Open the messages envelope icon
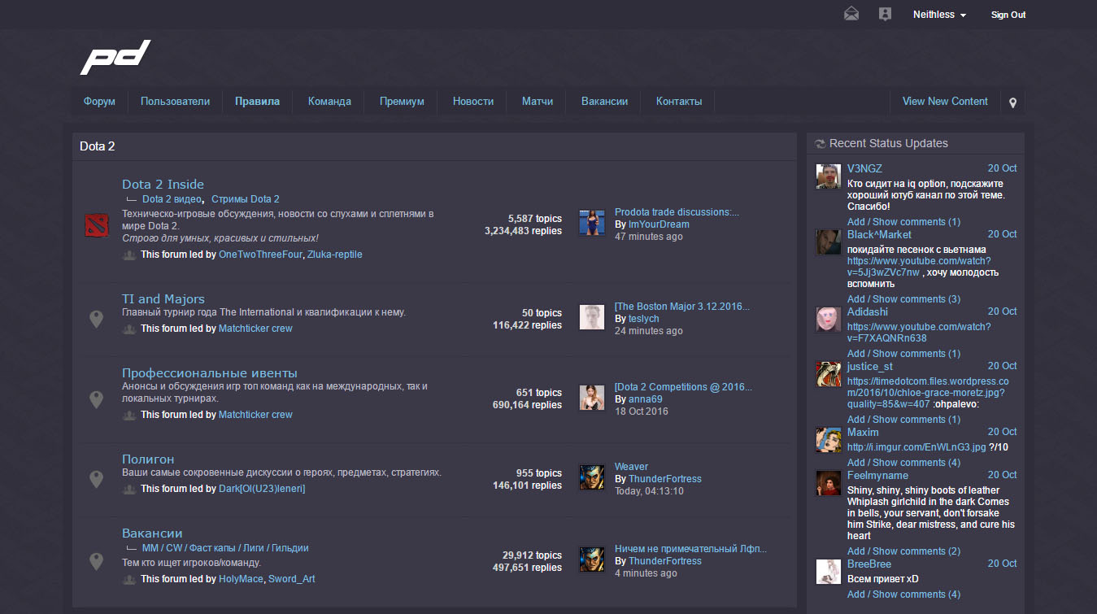 (x=851, y=14)
